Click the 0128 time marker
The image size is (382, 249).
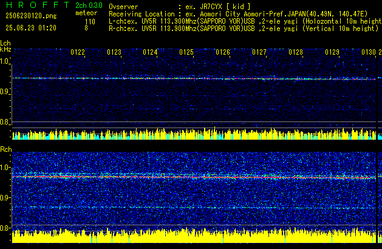coord(296,52)
